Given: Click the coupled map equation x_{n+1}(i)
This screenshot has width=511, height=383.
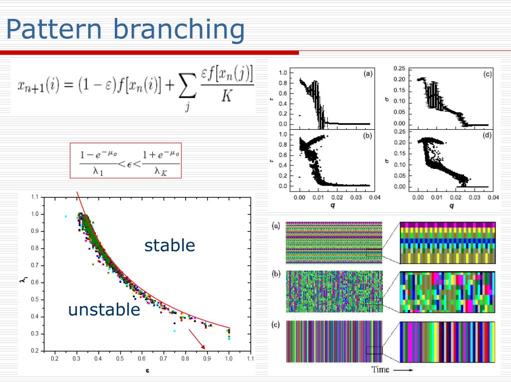Looking at the screenshot, I should pos(136,87).
